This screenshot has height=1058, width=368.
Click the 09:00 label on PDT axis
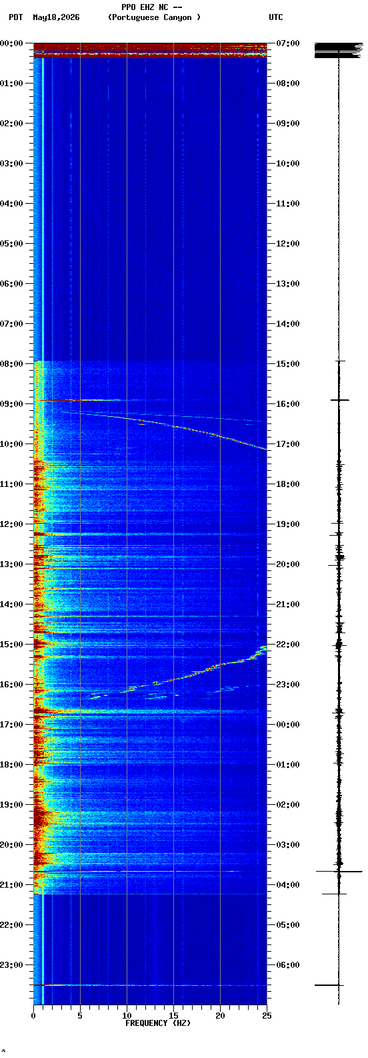coord(11,403)
